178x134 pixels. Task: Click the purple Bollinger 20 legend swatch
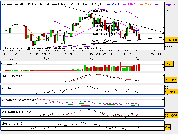click(x=156, y=4)
